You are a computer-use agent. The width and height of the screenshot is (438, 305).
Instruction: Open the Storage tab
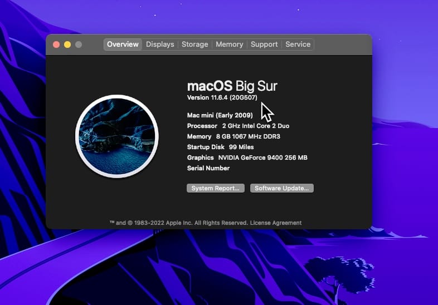tap(194, 45)
